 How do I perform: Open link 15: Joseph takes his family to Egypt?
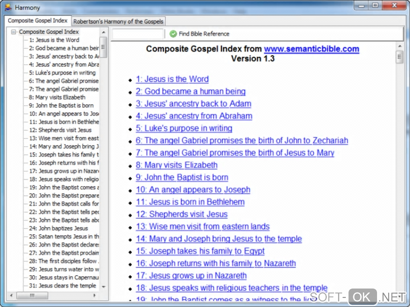(200, 251)
